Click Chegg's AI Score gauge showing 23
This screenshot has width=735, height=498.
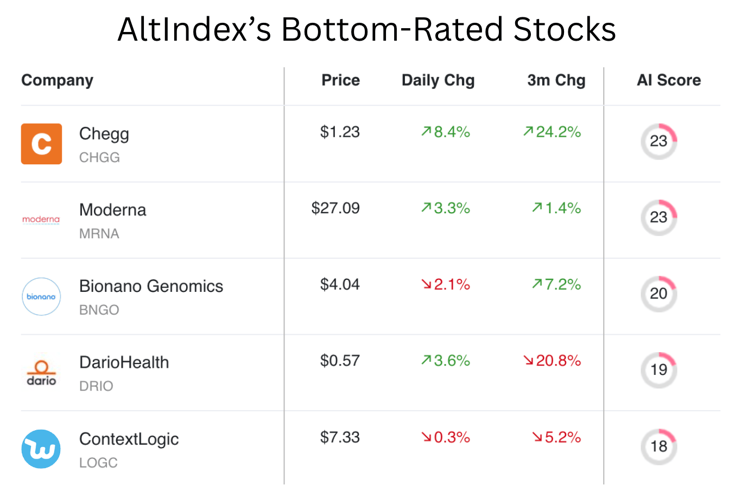(x=659, y=142)
